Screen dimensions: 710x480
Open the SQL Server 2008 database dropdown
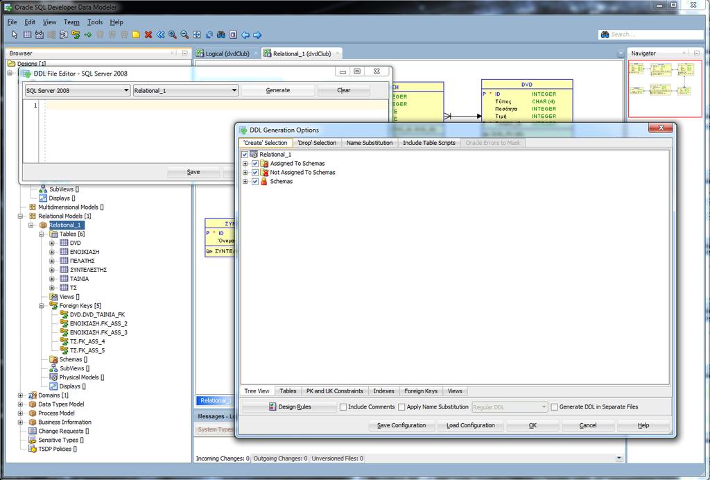(x=78, y=91)
